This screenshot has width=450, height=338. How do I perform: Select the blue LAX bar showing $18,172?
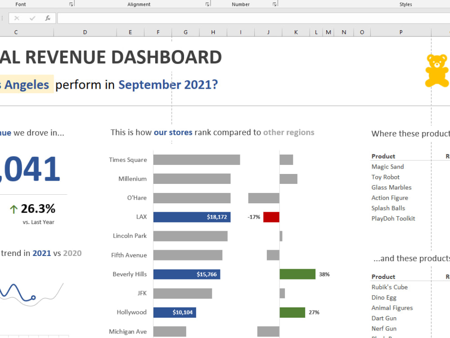coord(191,217)
